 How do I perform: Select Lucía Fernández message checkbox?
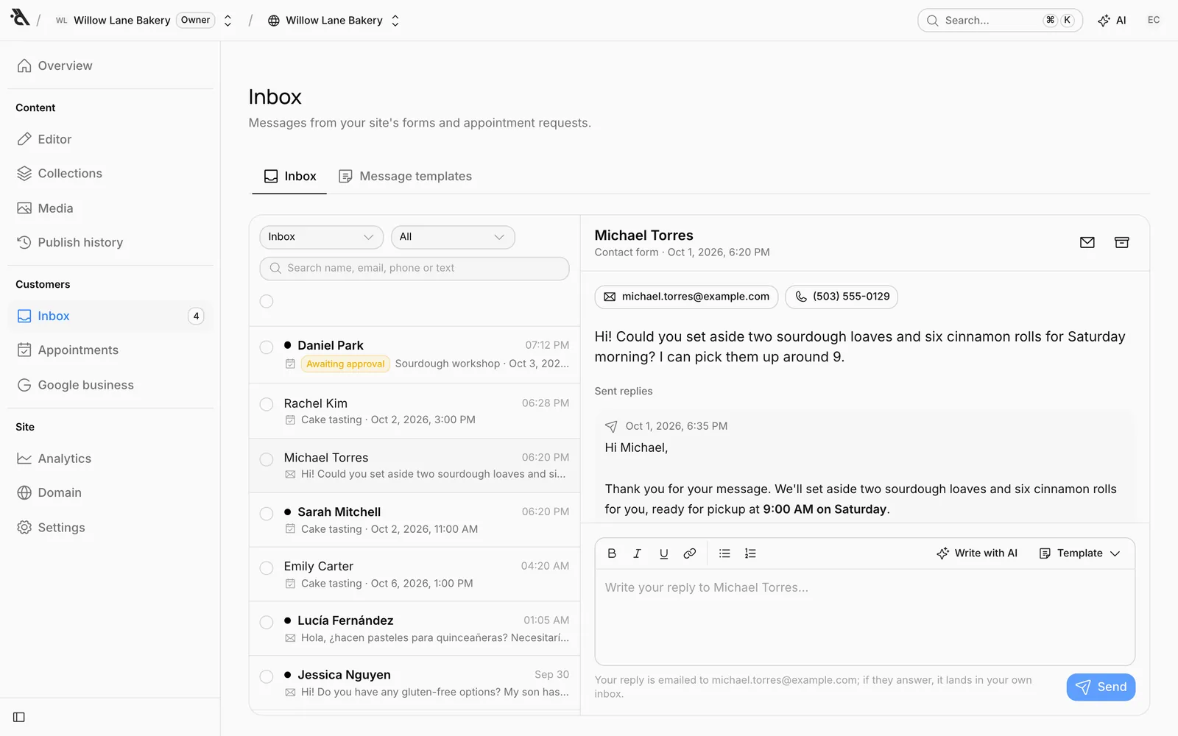pos(267,623)
